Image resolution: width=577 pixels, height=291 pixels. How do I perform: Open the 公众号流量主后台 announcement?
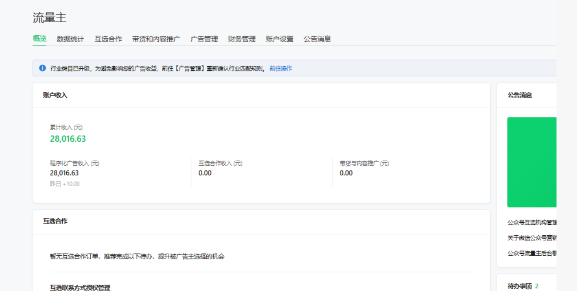coord(532,253)
